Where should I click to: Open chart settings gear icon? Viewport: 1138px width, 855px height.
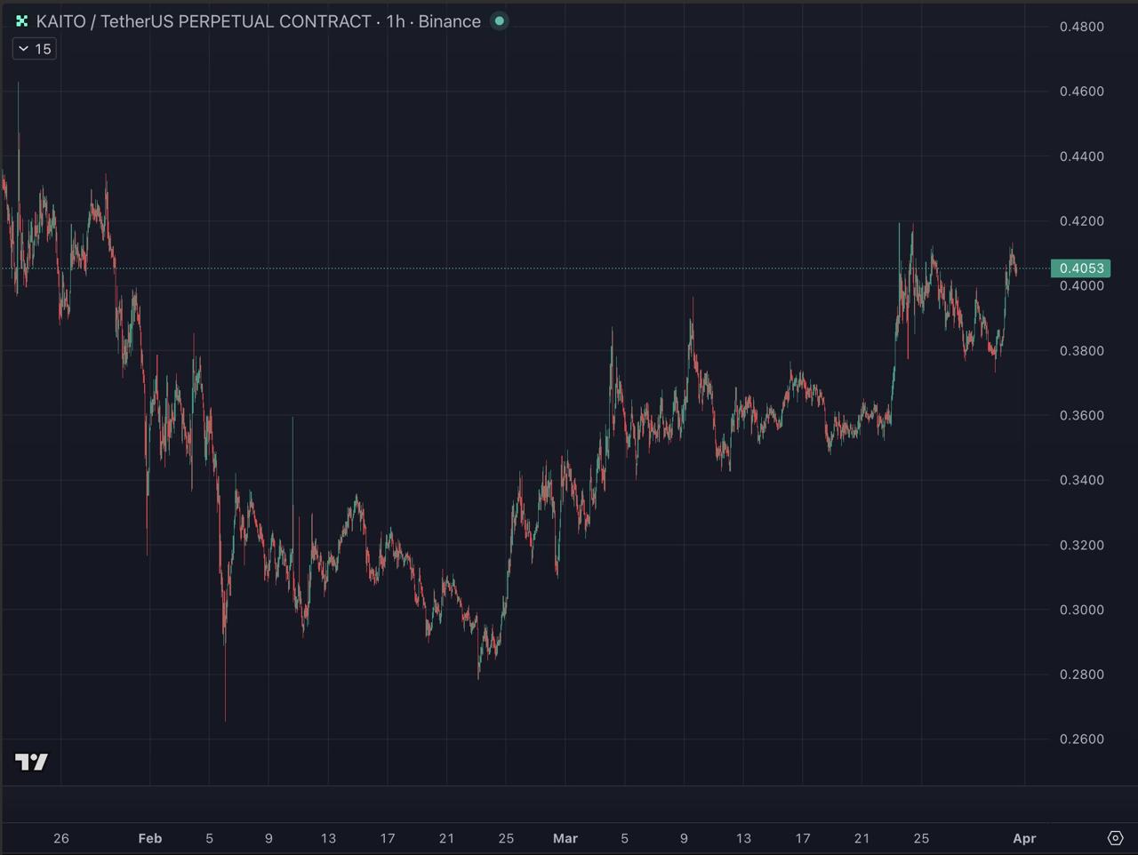pyautogui.click(x=1115, y=838)
